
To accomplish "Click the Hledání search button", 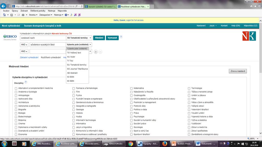I will [99, 38].
